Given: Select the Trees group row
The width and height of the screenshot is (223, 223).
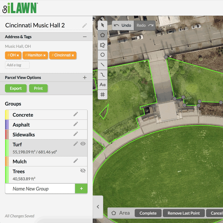Looking at the screenshot, I should 46,175.
